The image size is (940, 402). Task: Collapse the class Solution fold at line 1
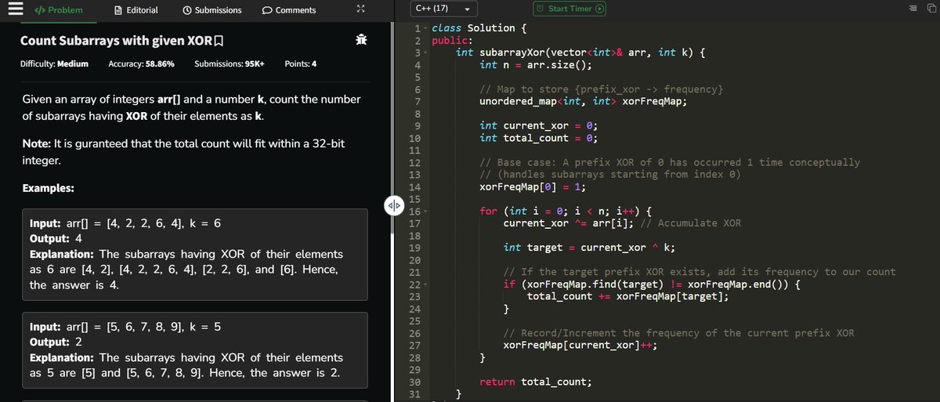tap(425, 28)
